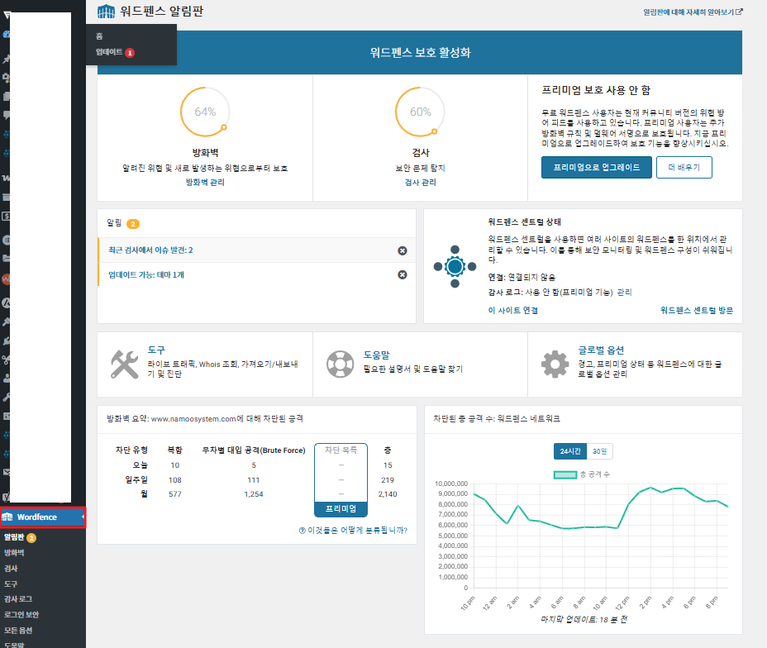Open the 업데이트 가능: 테마 1개 link
The width and height of the screenshot is (767, 648).
click(x=146, y=275)
